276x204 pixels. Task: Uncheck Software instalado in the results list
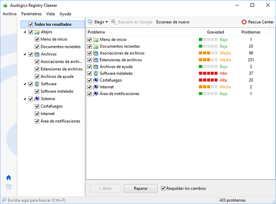pyautogui.click(x=90, y=73)
